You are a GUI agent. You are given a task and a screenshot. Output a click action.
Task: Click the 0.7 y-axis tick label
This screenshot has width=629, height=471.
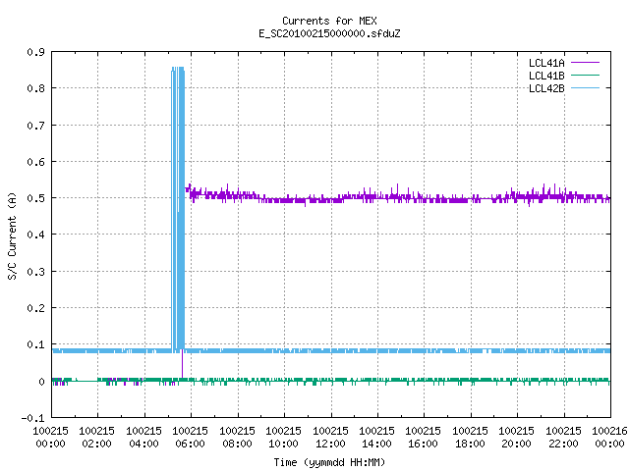(35, 126)
